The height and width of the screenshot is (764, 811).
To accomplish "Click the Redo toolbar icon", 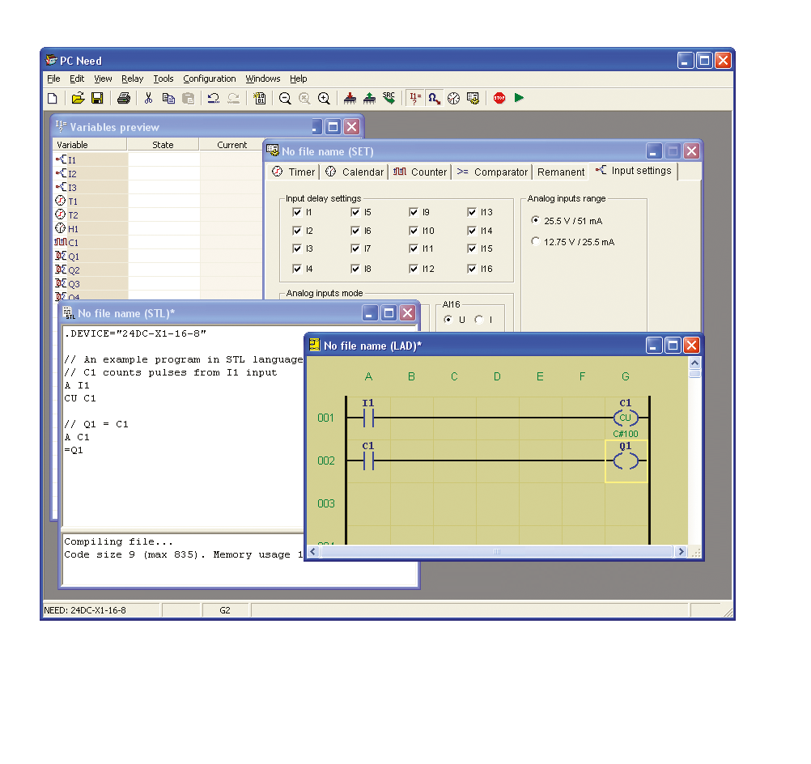I will (234, 98).
